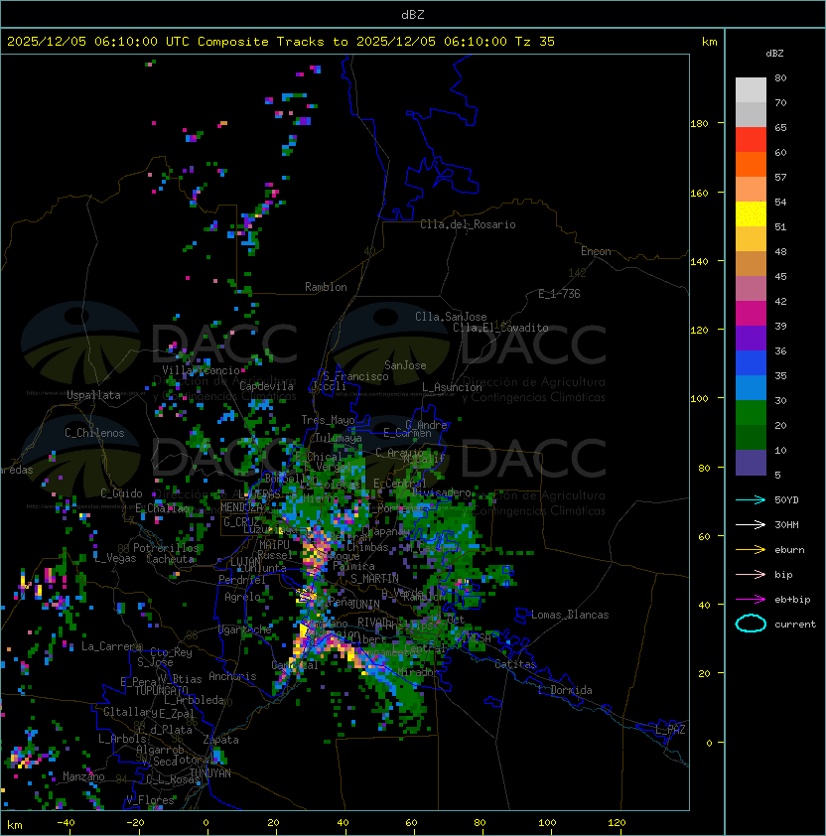Pick the green 20-30 dBZ legend swatch

(x=751, y=413)
